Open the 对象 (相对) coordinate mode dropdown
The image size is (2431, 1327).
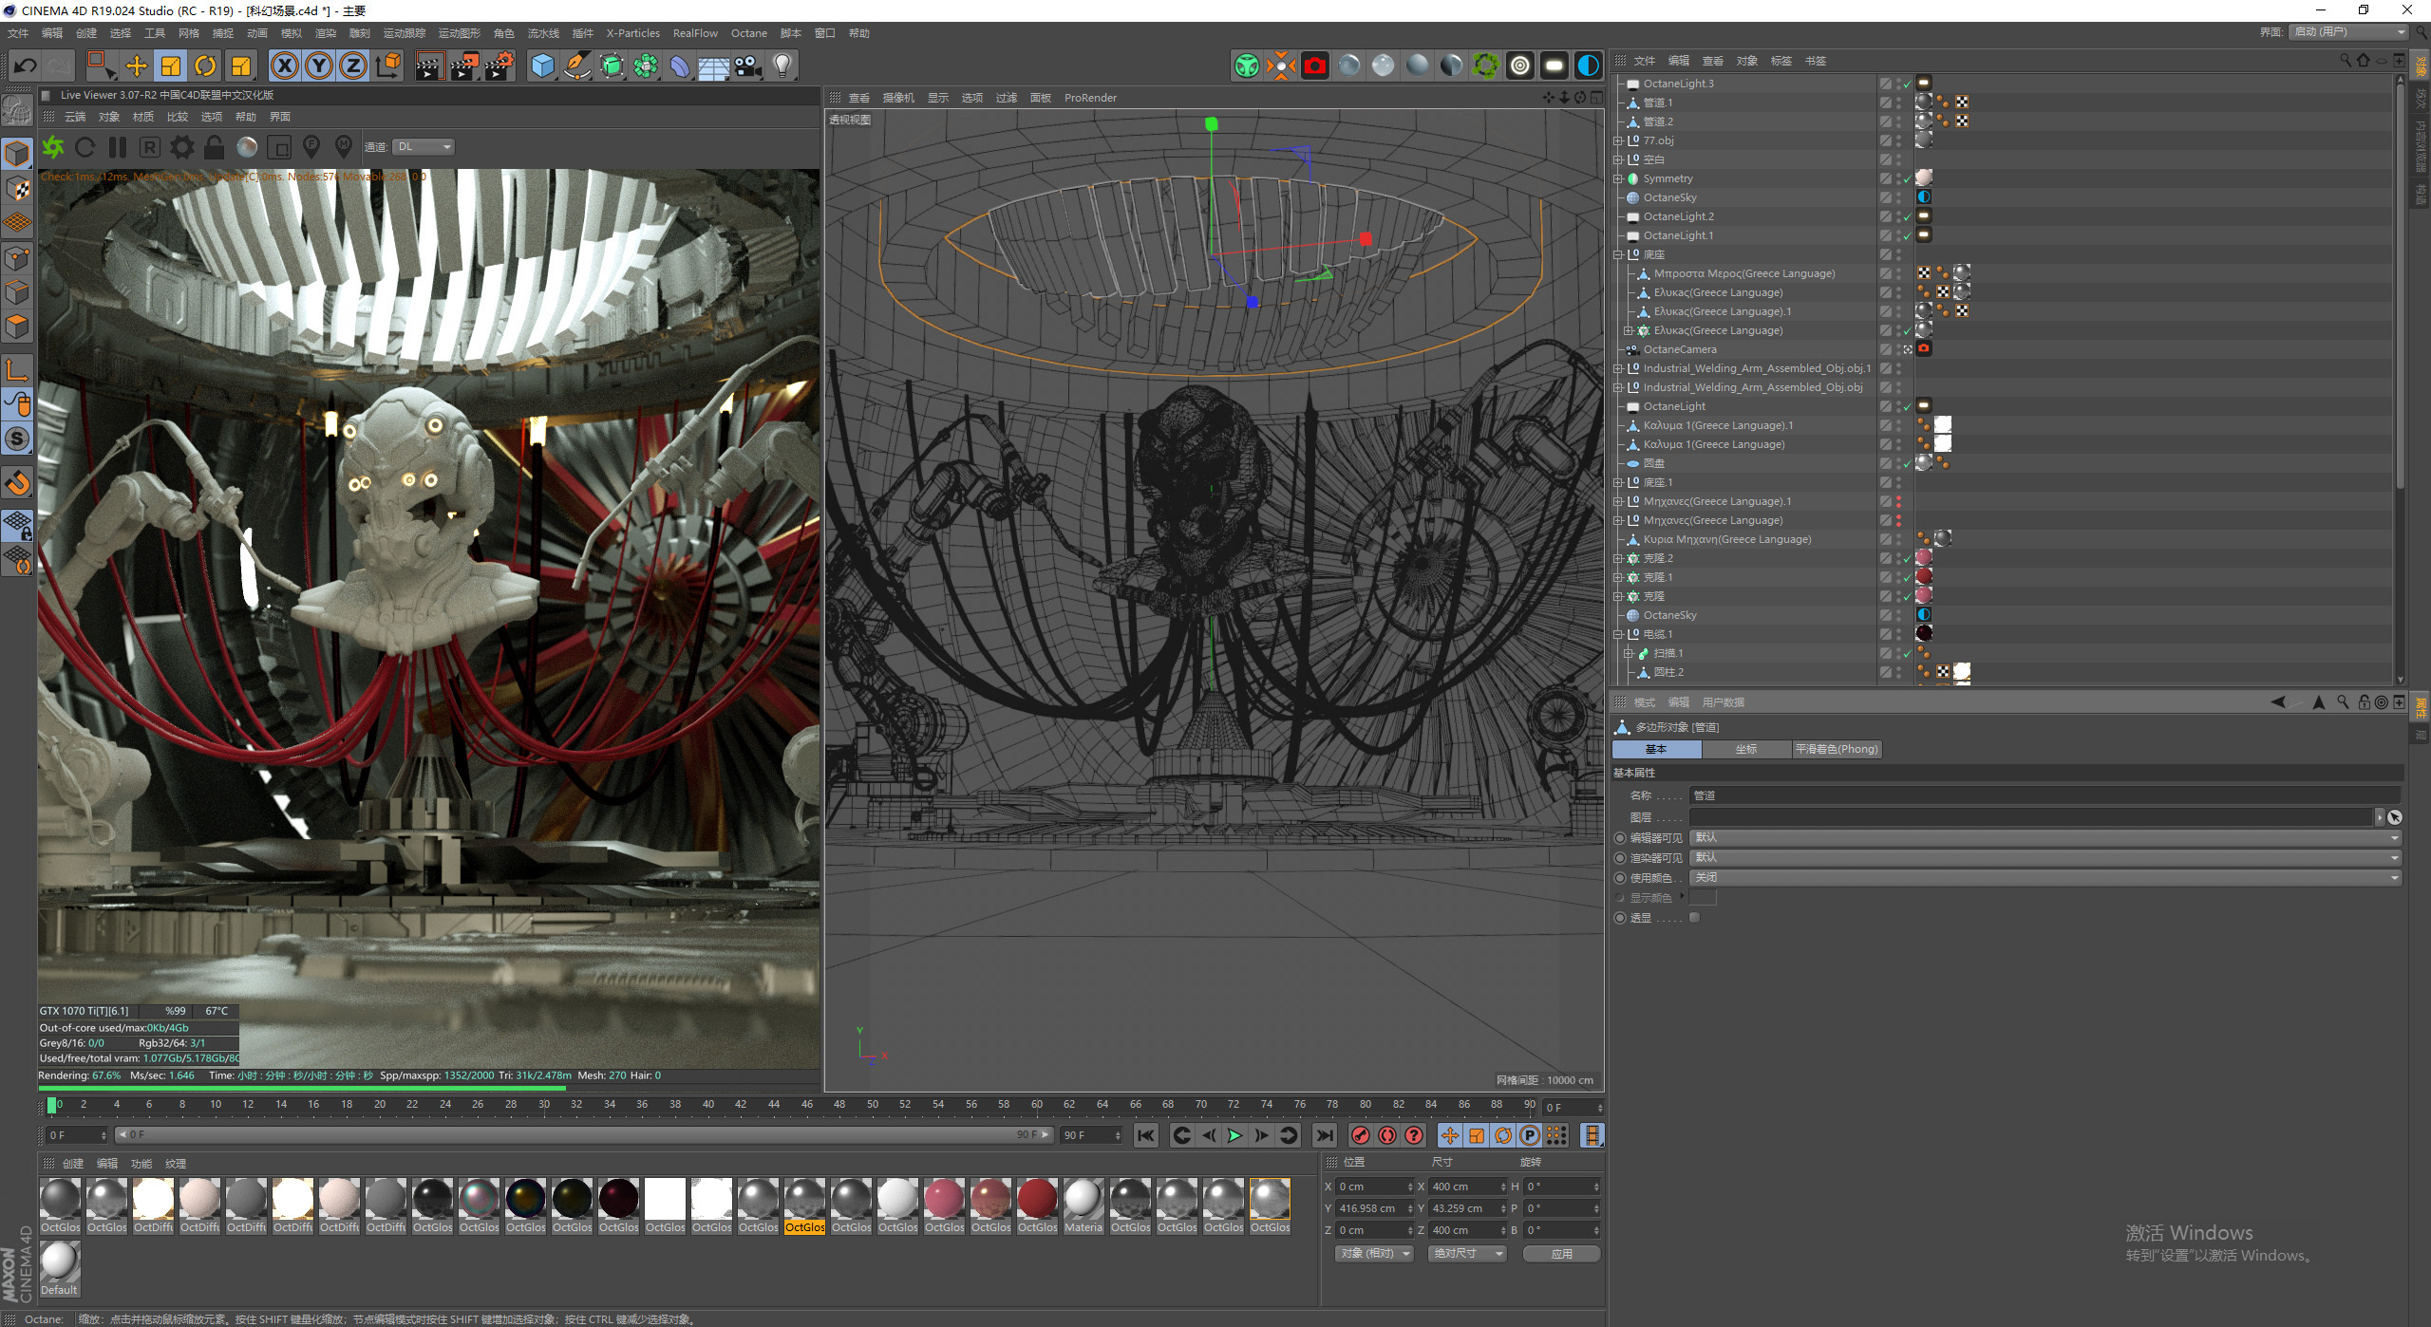point(1375,1254)
